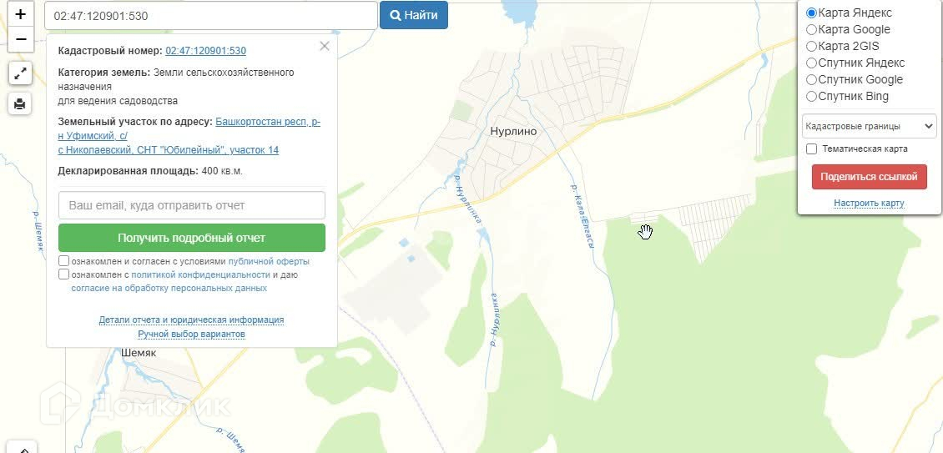Select Спутник Bing radio button
The height and width of the screenshot is (453, 943).
pyautogui.click(x=811, y=96)
